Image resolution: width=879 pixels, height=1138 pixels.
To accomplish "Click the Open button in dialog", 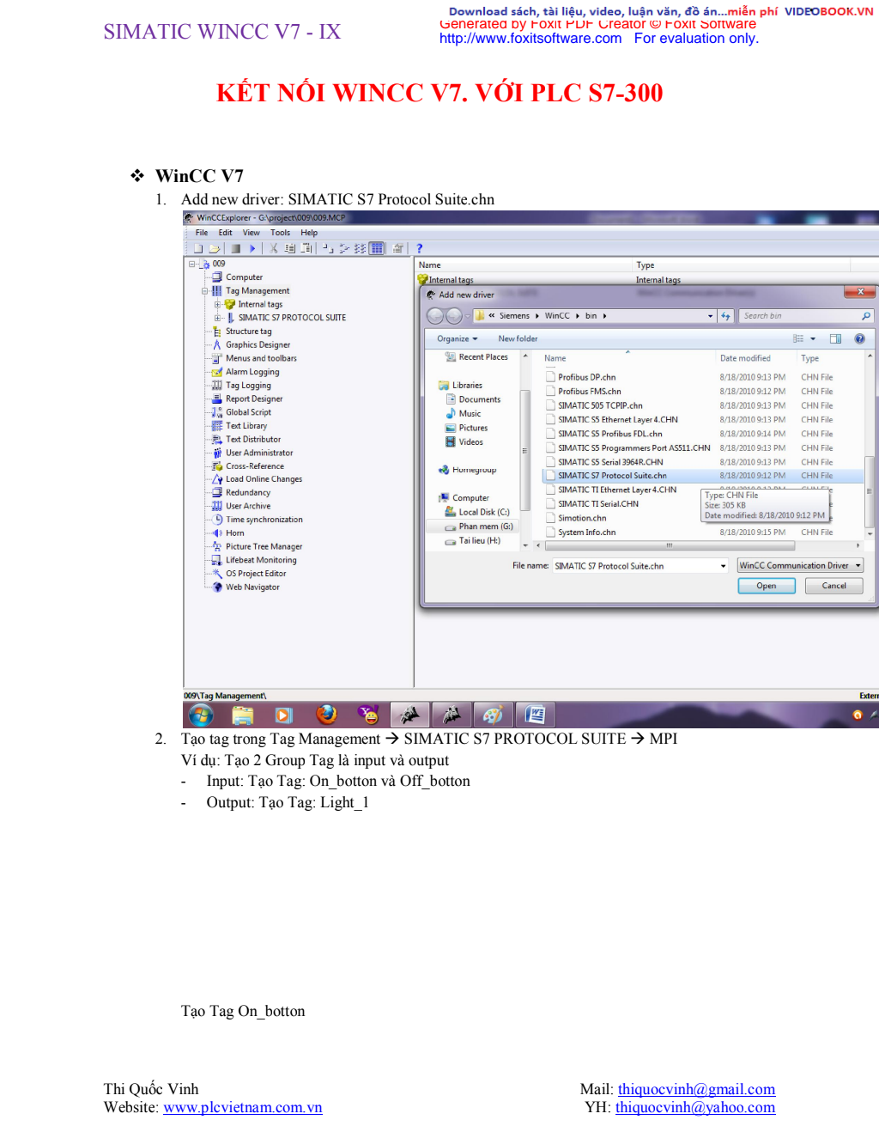I will 766,586.
